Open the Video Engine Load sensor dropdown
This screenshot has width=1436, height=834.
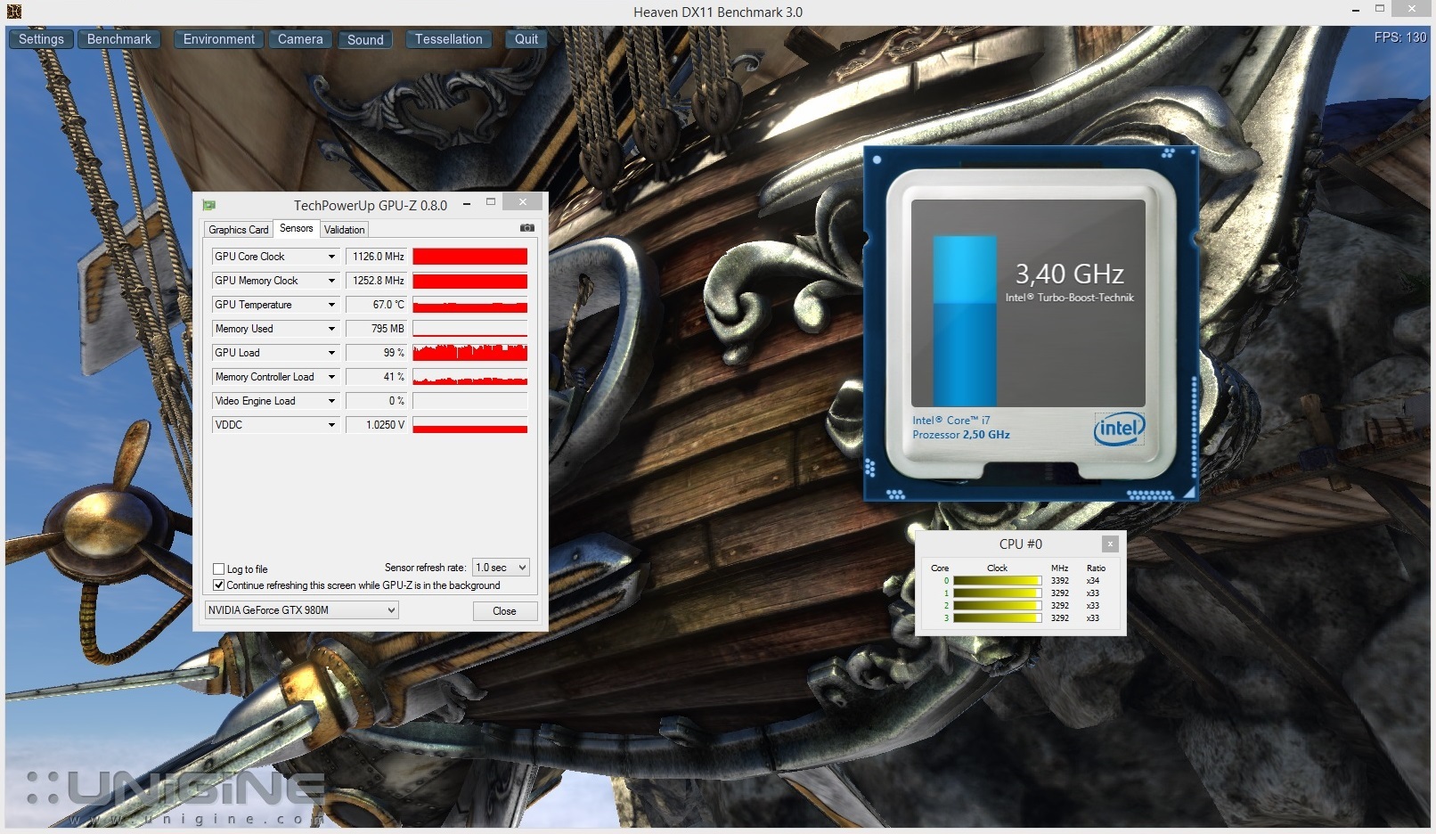331,401
